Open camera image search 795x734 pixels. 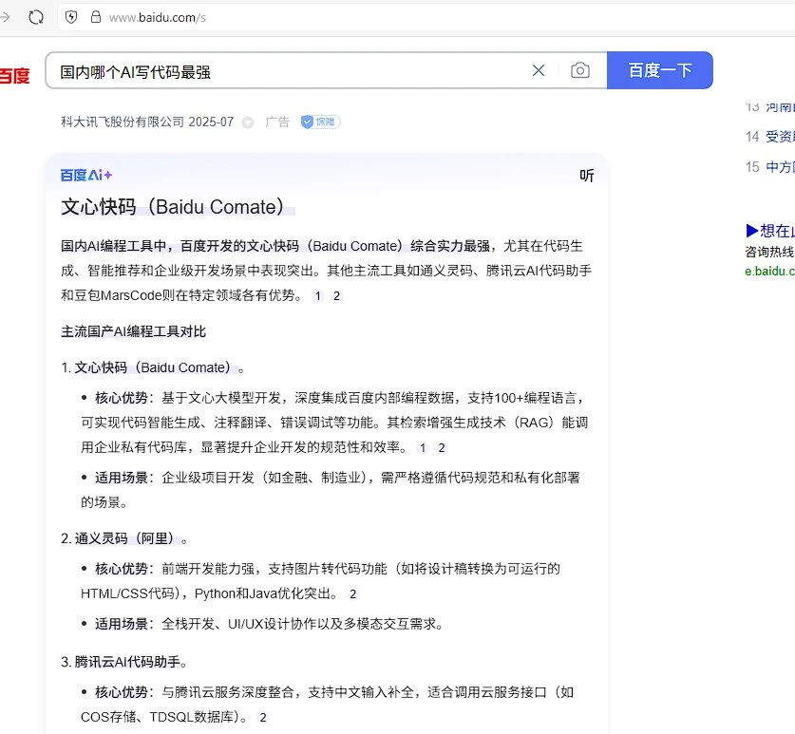pyautogui.click(x=579, y=70)
